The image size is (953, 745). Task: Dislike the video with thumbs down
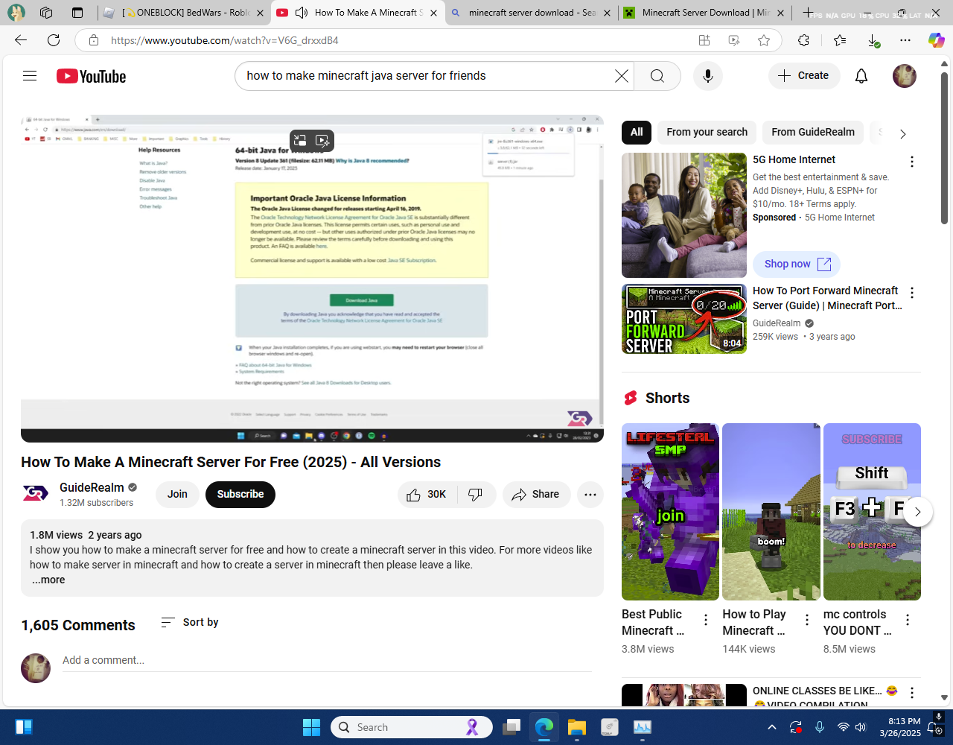(x=475, y=494)
